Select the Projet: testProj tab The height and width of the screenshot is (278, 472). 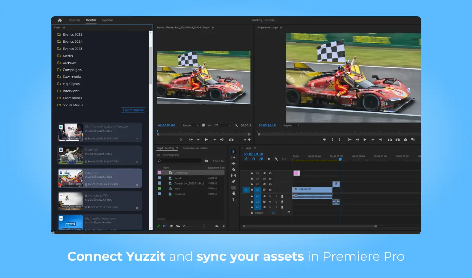point(165,148)
